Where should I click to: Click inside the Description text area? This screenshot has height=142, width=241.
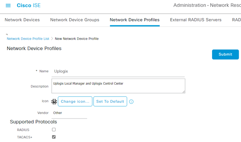(x=118, y=86)
